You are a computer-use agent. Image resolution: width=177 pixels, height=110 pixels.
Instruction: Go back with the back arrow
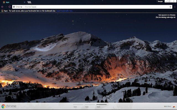tap(2, 7)
